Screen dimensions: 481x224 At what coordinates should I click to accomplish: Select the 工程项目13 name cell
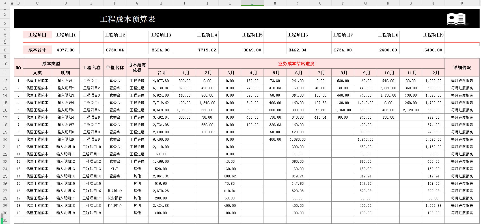(x=92, y=169)
